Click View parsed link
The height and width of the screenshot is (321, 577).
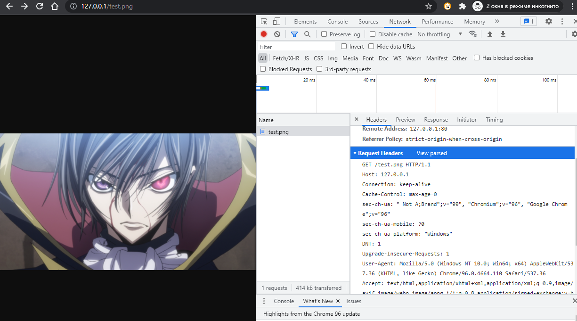432,153
